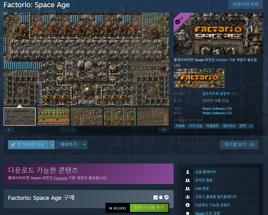The image size is (268, 215).
Task: Click the screenshot strip slider handle
Action: (x=68, y=130)
